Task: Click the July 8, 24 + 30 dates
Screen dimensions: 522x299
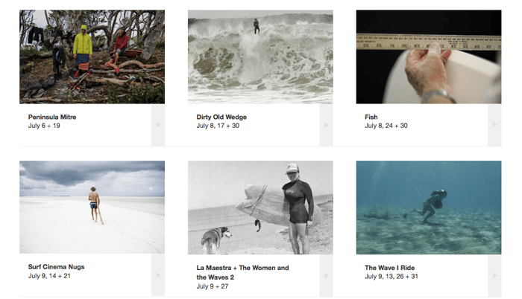Action: pyautogui.click(x=386, y=126)
